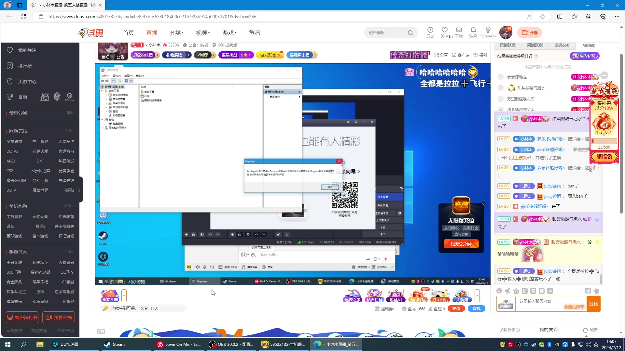Image resolution: width=625 pixels, height=351 pixels.
Task: Click the 梗 meme icon in chat toolbar
Action: click(541, 291)
